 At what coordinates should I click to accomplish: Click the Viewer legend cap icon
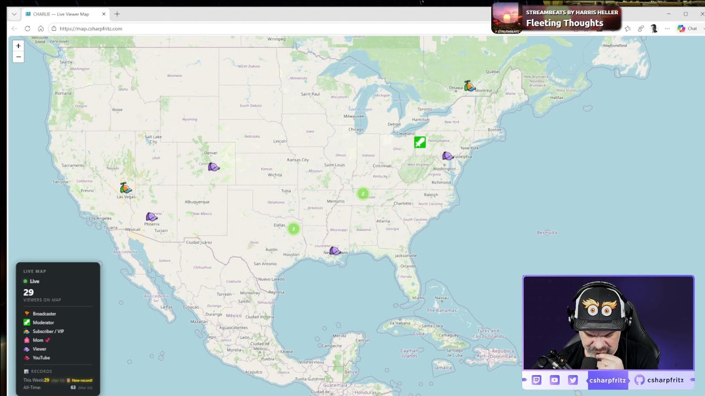coord(26,349)
